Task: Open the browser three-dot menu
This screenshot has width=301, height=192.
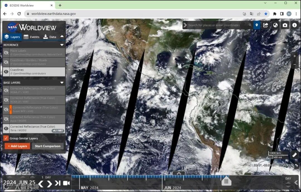Action: point(296,14)
